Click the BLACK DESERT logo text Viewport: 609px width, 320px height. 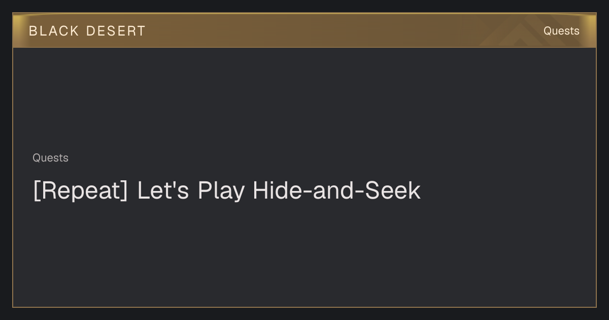[x=87, y=31]
